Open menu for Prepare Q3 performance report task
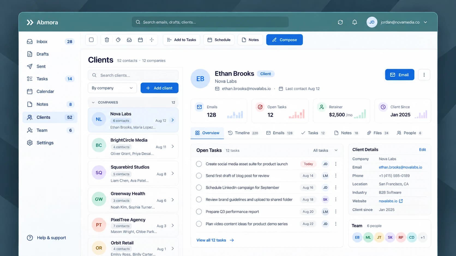Viewport: 456px width, 256px height. click(x=336, y=212)
